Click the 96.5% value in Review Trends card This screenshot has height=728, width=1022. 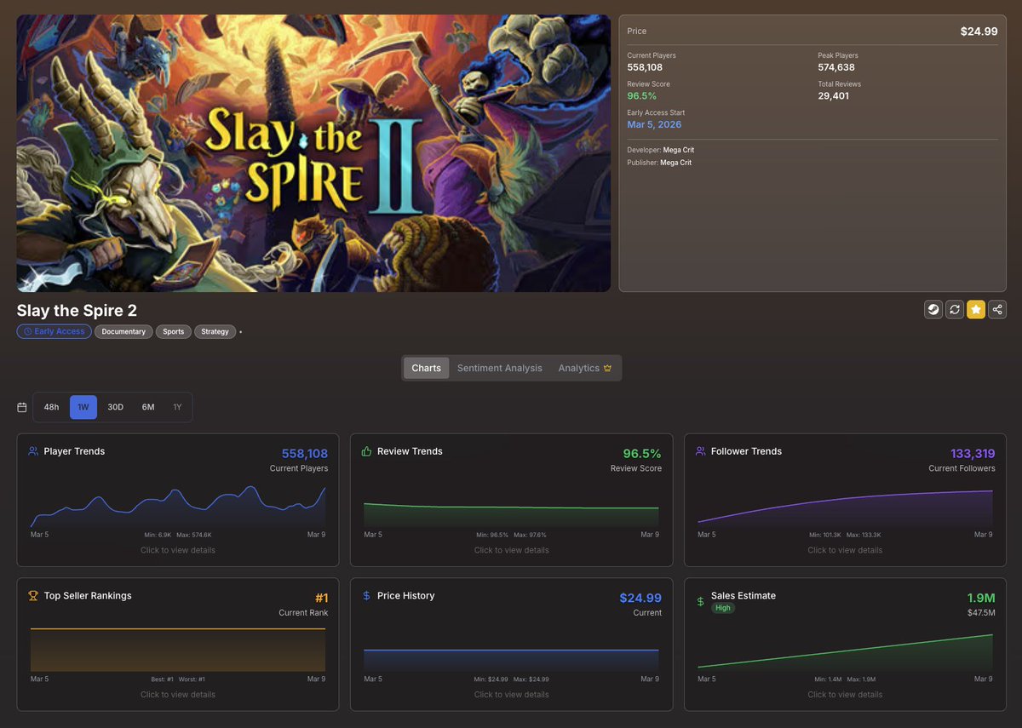[642, 454]
